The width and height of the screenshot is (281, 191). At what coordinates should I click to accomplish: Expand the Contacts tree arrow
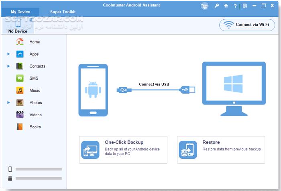[x=8, y=66]
